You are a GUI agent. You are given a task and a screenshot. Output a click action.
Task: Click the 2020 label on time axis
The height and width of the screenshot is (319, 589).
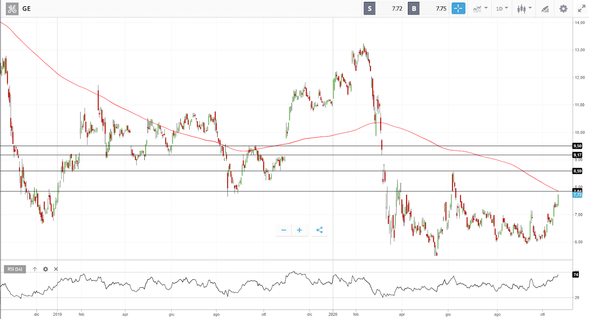point(333,314)
